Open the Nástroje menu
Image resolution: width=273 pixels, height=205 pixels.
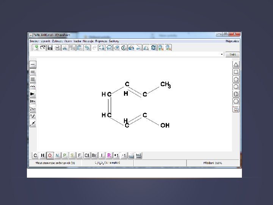click(x=88, y=41)
